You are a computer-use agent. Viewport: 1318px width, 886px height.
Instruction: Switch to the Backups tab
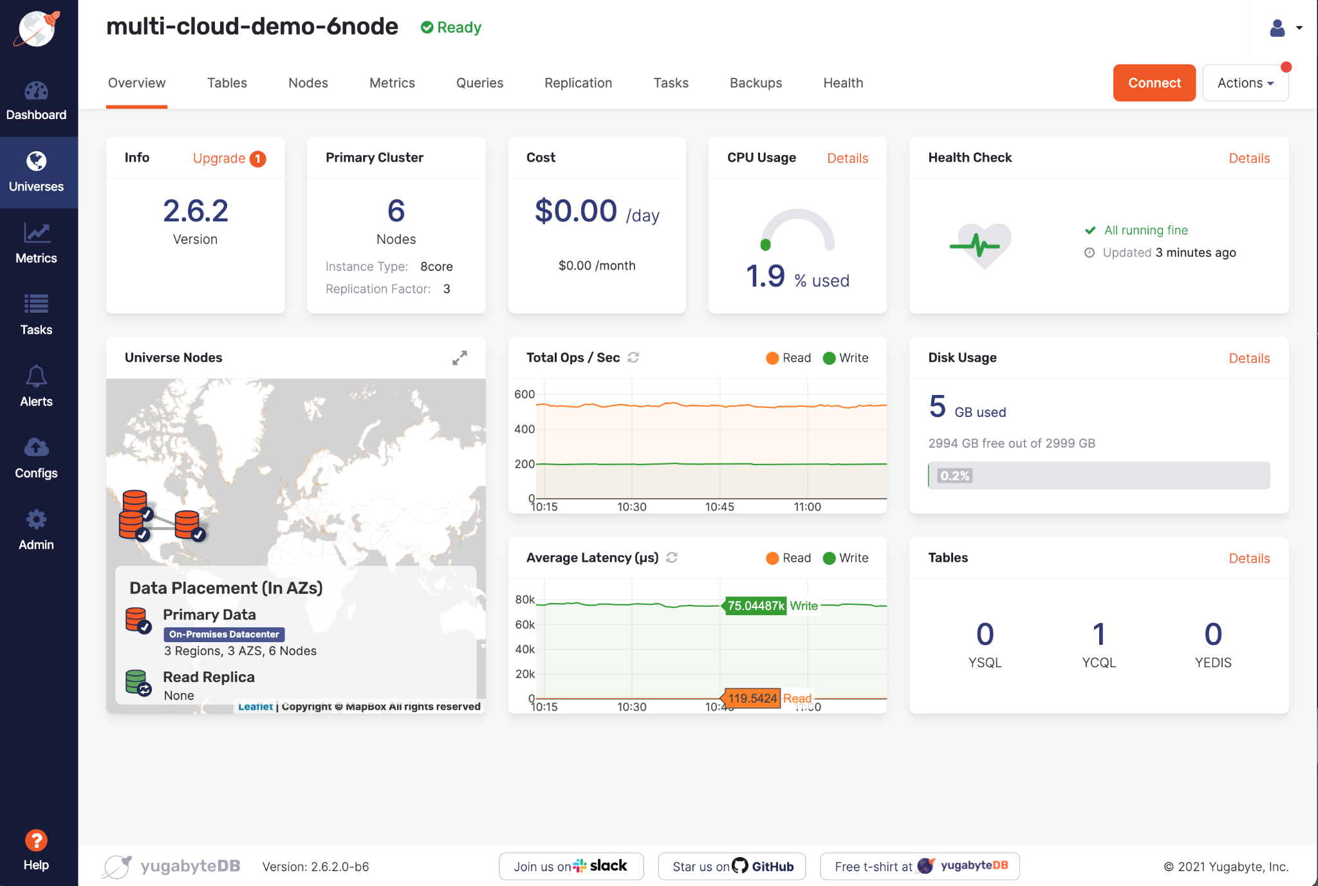tap(756, 83)
